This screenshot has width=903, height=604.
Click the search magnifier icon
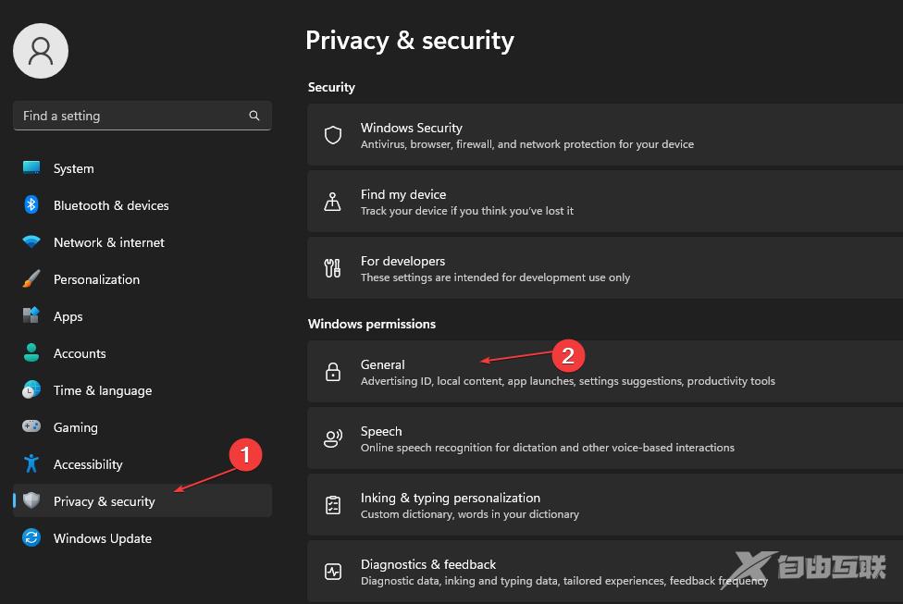[x=254, y=116]
